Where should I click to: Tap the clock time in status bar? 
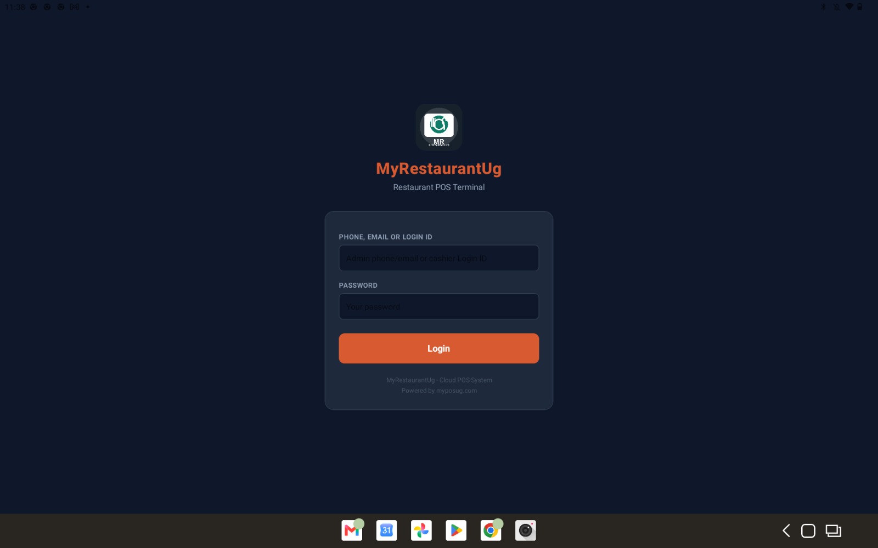(15, 7)
